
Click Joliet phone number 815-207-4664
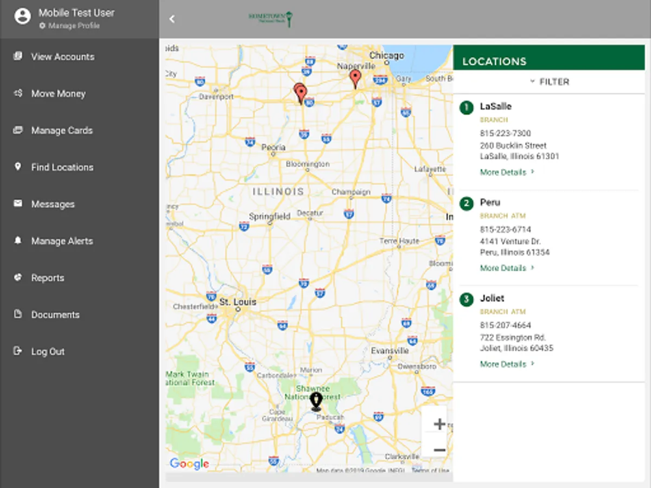[505, 325]
